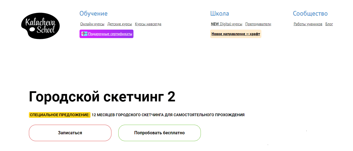The width and height of the screenshot is (353, 151).
Task: Click the Kalacheva School palette logo
Action: 40,26
